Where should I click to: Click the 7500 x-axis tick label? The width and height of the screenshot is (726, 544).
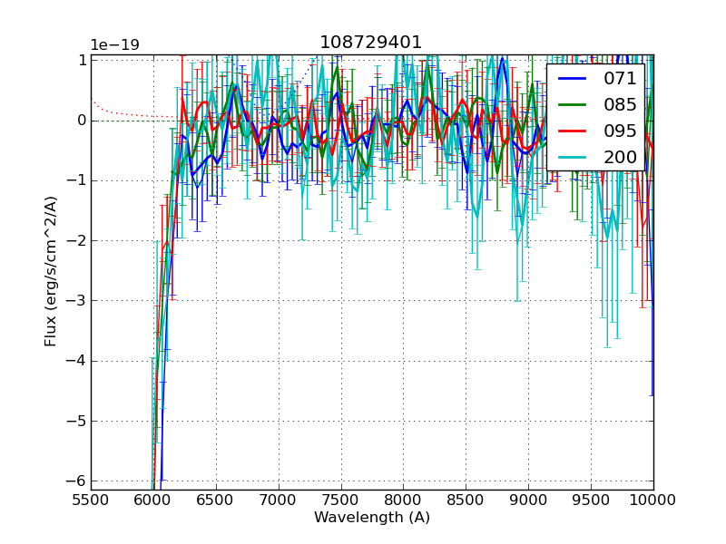[x=341, y=500]
